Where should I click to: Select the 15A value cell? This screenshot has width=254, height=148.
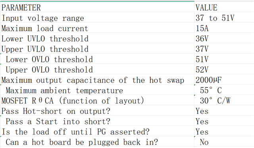click(x=224, y=27)
